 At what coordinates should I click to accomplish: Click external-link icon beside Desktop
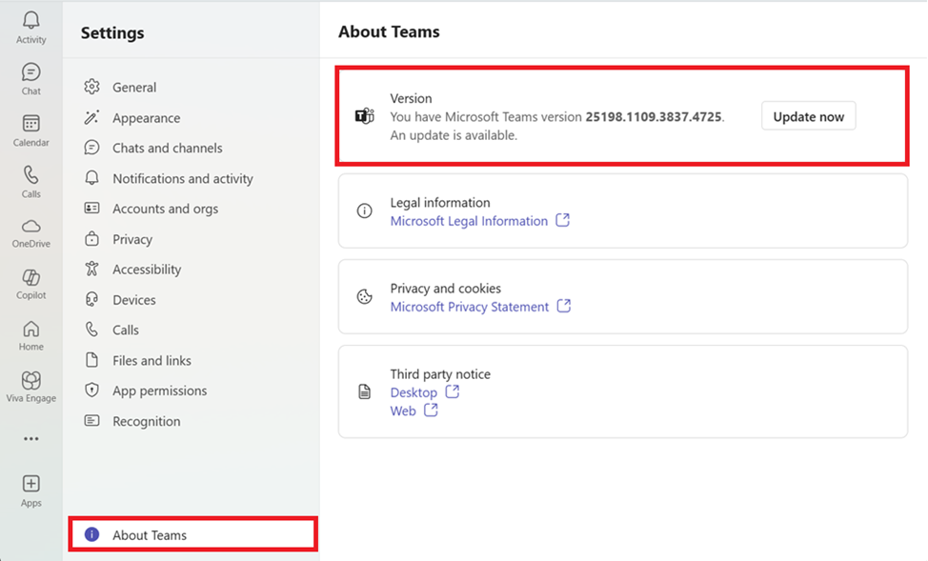(453, 391)
